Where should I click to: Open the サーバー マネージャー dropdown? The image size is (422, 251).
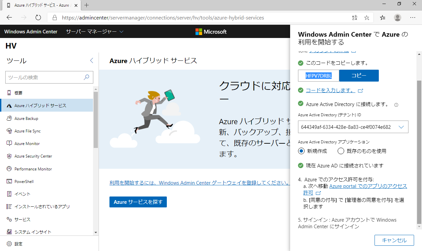pyautogui.click(x=95, y=32)
